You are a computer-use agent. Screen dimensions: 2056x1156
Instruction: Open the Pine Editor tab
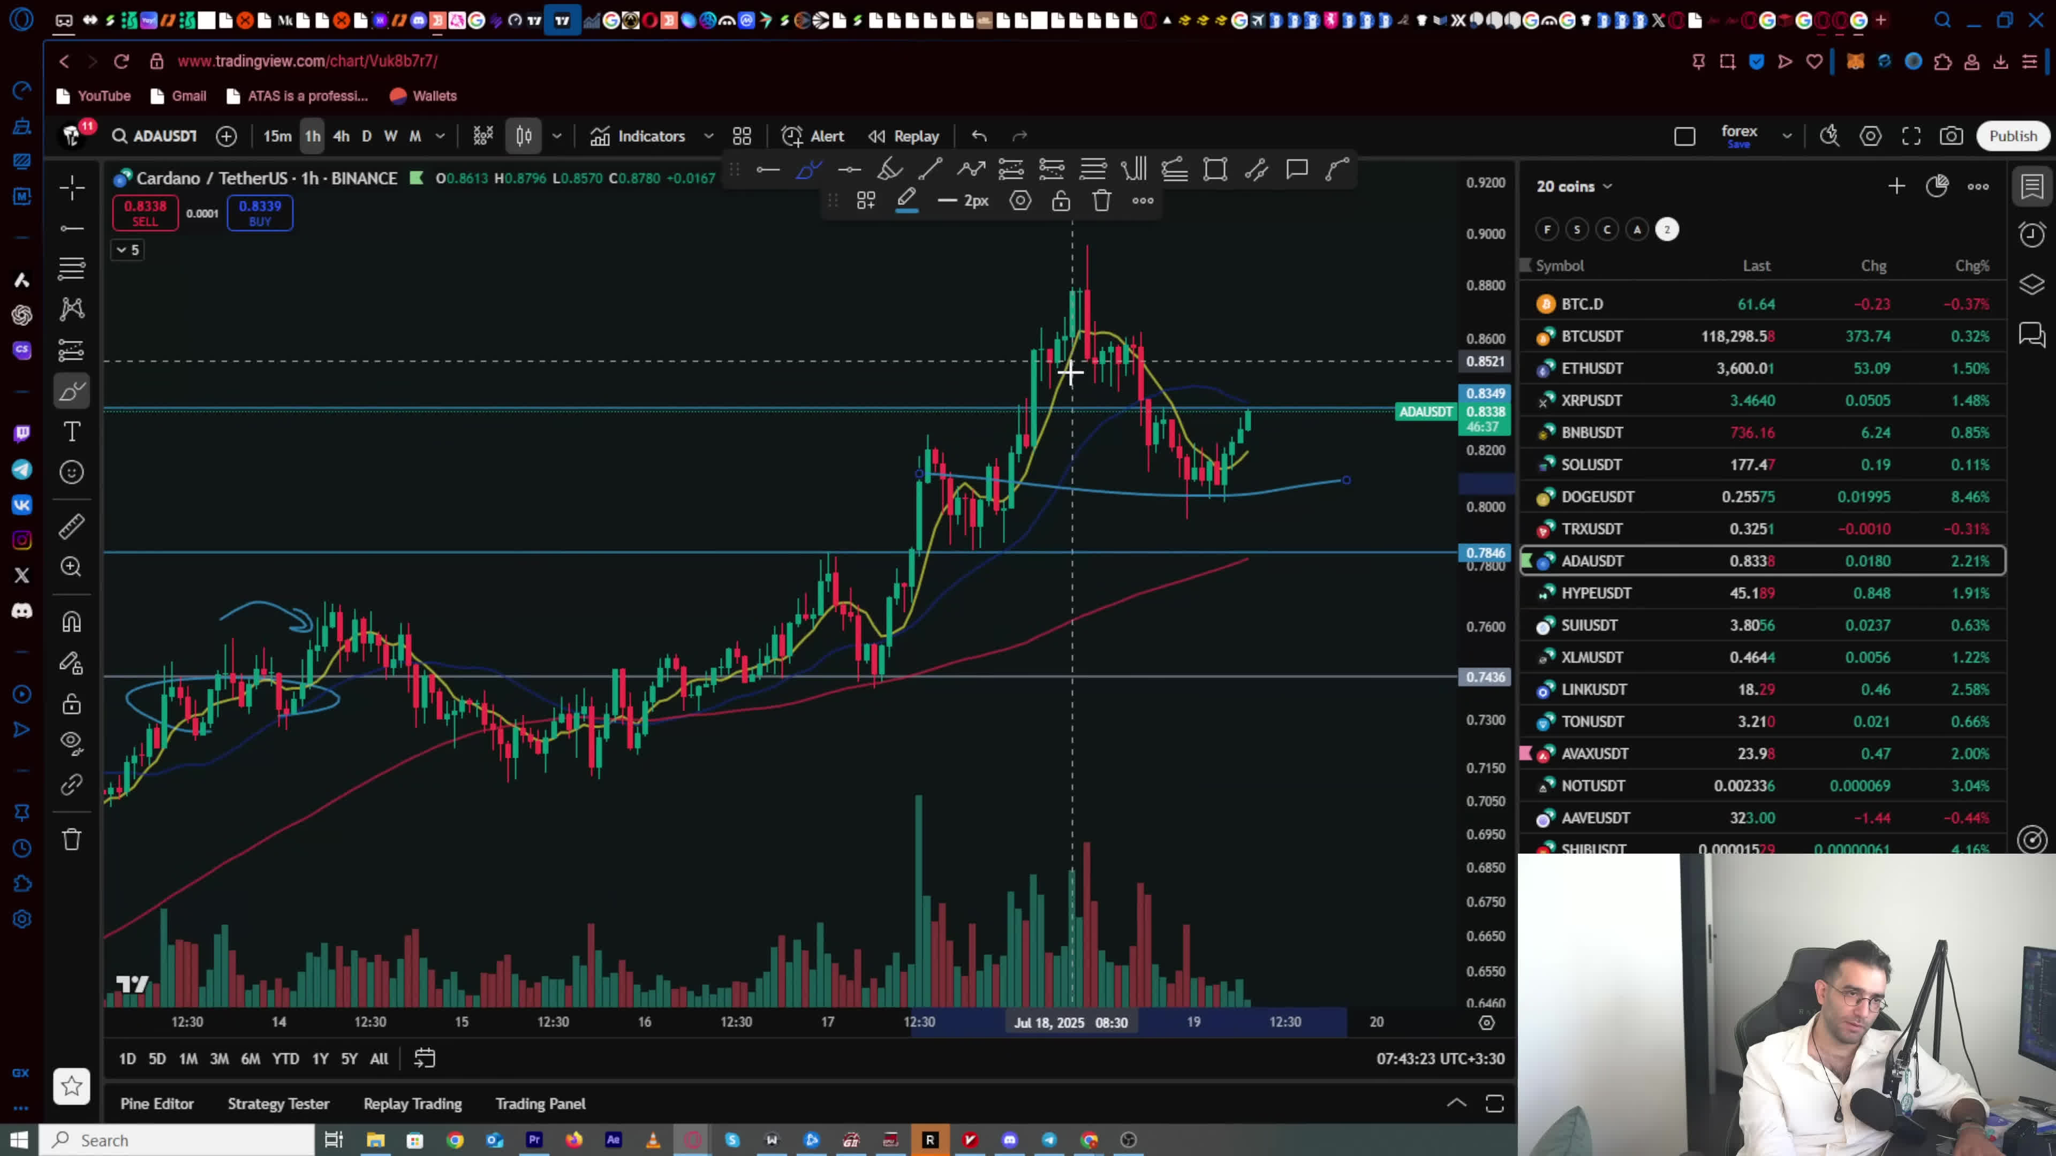point(157,1104)
